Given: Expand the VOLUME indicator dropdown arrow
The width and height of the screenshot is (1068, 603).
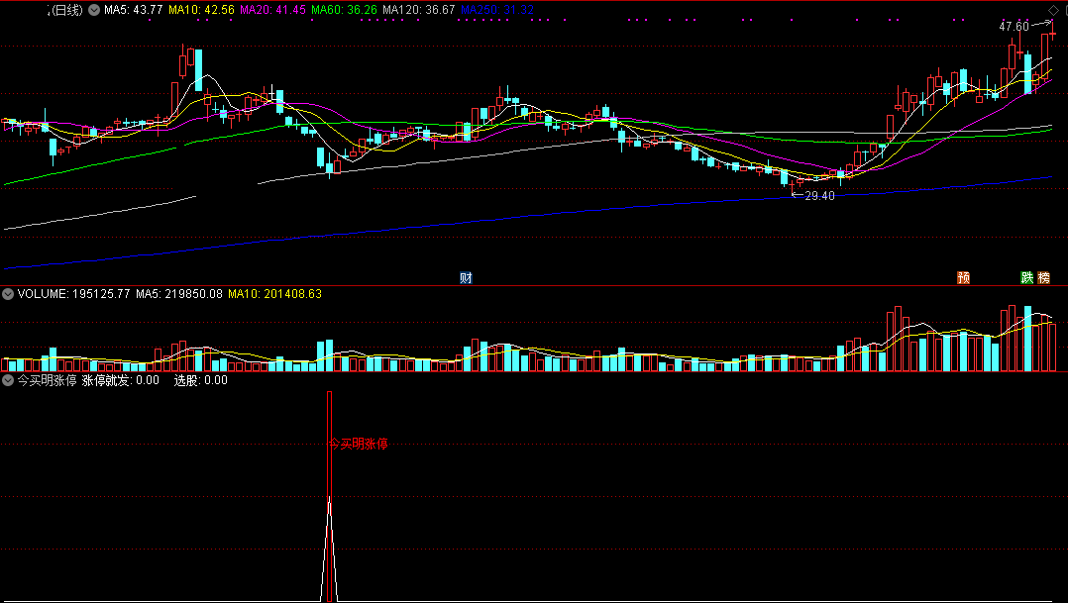Looking at the screenshot, I should coord(8,294).
